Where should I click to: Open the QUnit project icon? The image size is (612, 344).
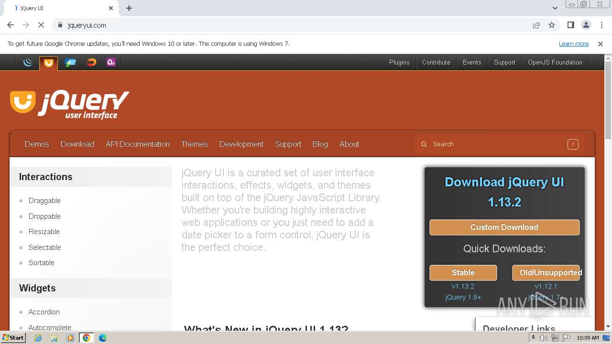coord(111,62)
